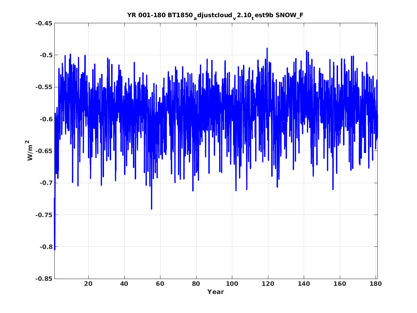This screenshot has width=417, height=313.
Task: Click the -0.75 y-axis tick label
Action: 44,215
